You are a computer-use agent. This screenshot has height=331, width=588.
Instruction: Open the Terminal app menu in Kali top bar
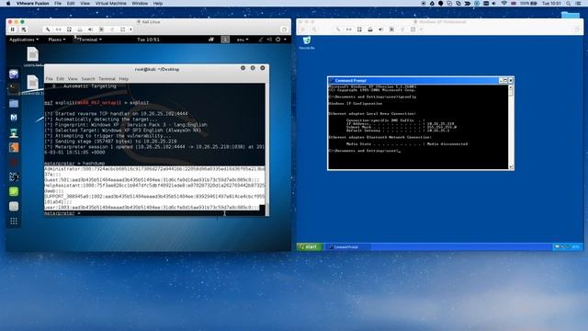[88, 40]
